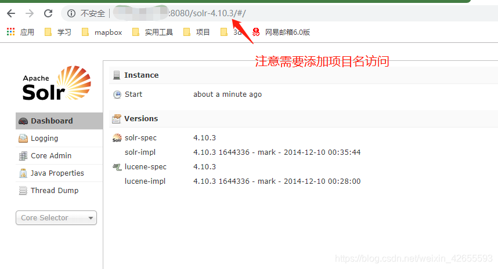Image resolution: width=498 pixels, height=269 pixels.
Task: Open the 项目 bookmark folder
Action: (197, 32)
